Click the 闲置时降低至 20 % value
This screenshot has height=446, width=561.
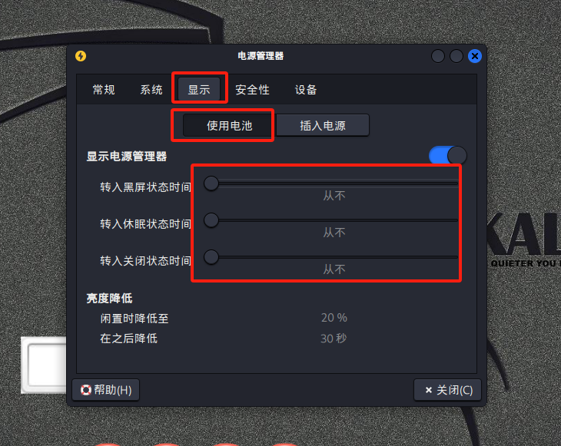(x=334, y=318)
